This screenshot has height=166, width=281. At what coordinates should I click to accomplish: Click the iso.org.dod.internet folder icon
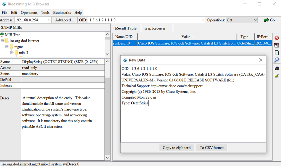(x=7, y=41)
